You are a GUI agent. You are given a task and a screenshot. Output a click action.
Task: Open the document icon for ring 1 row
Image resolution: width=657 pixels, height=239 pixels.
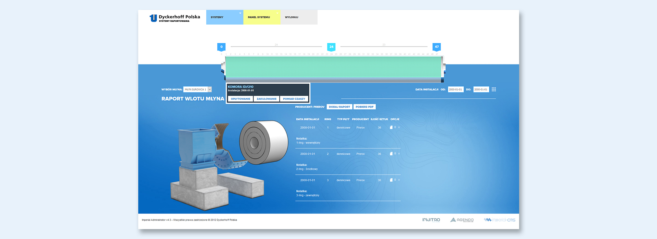click(x=391, y=127)
